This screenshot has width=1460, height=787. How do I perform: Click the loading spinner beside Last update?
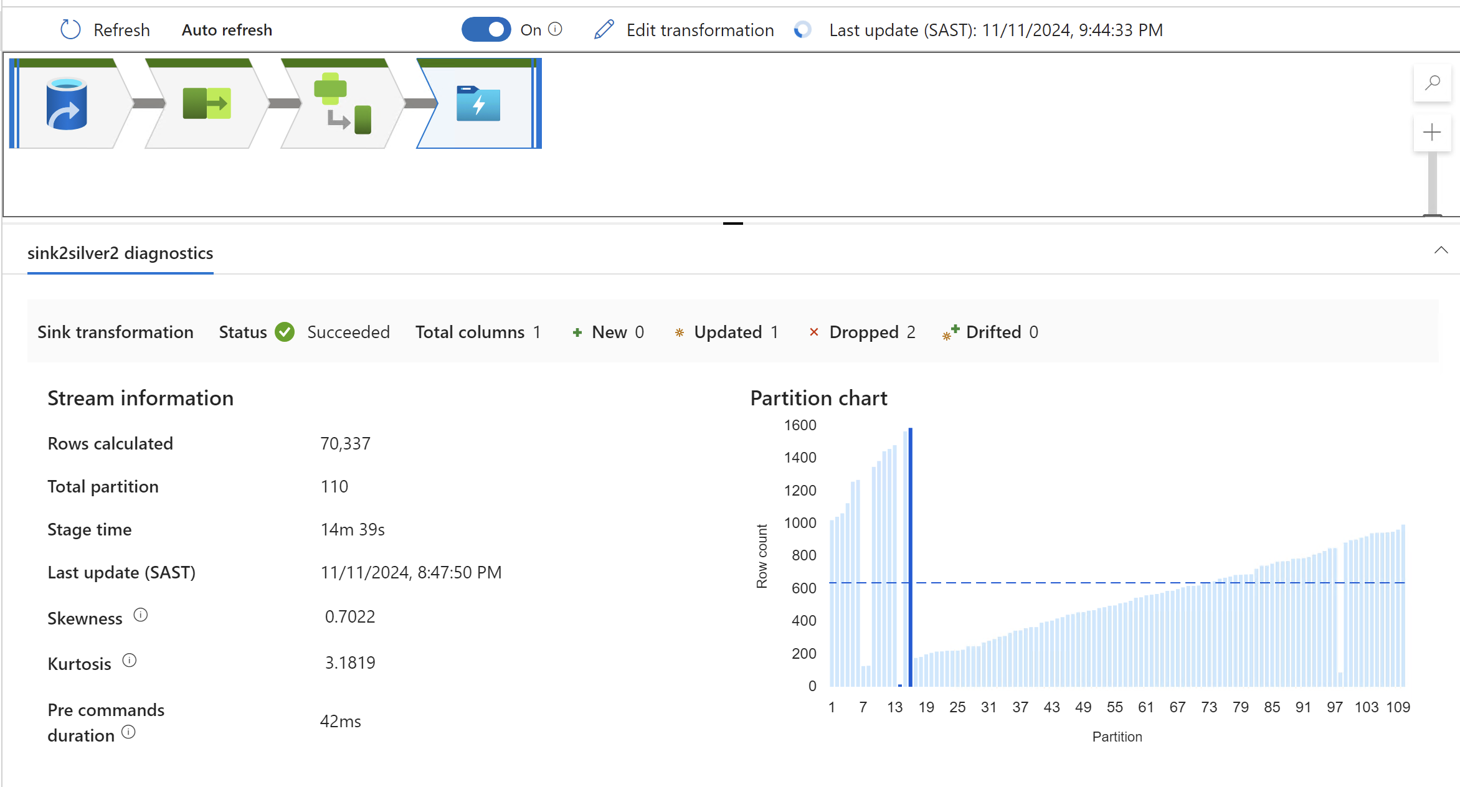[803, 30]
